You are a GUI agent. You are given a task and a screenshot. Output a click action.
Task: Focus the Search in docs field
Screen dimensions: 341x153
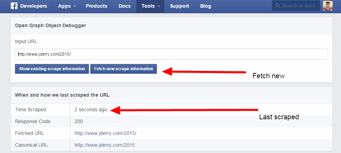tap(296, 6)
